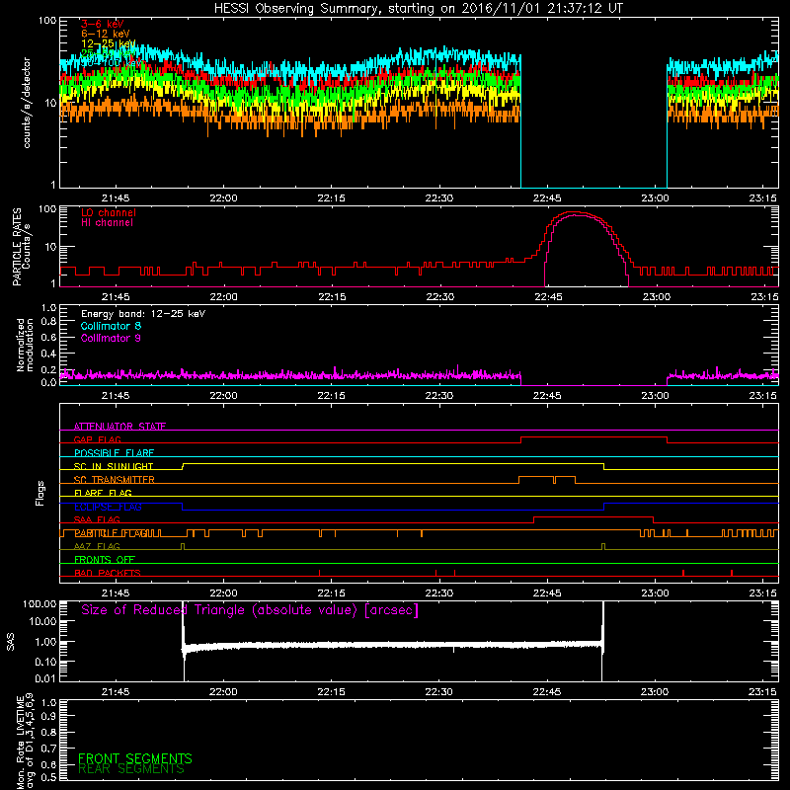The width and height of the screenshot is (790, 790).
Task: Select the Collimator 8 legend entry
Action: click(111, 326)
